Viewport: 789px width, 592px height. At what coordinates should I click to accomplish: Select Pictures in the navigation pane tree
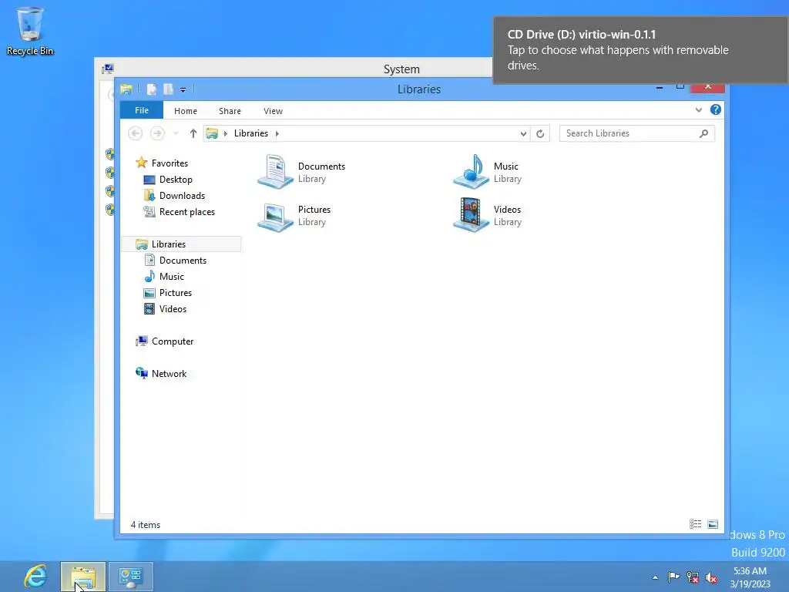175,292
